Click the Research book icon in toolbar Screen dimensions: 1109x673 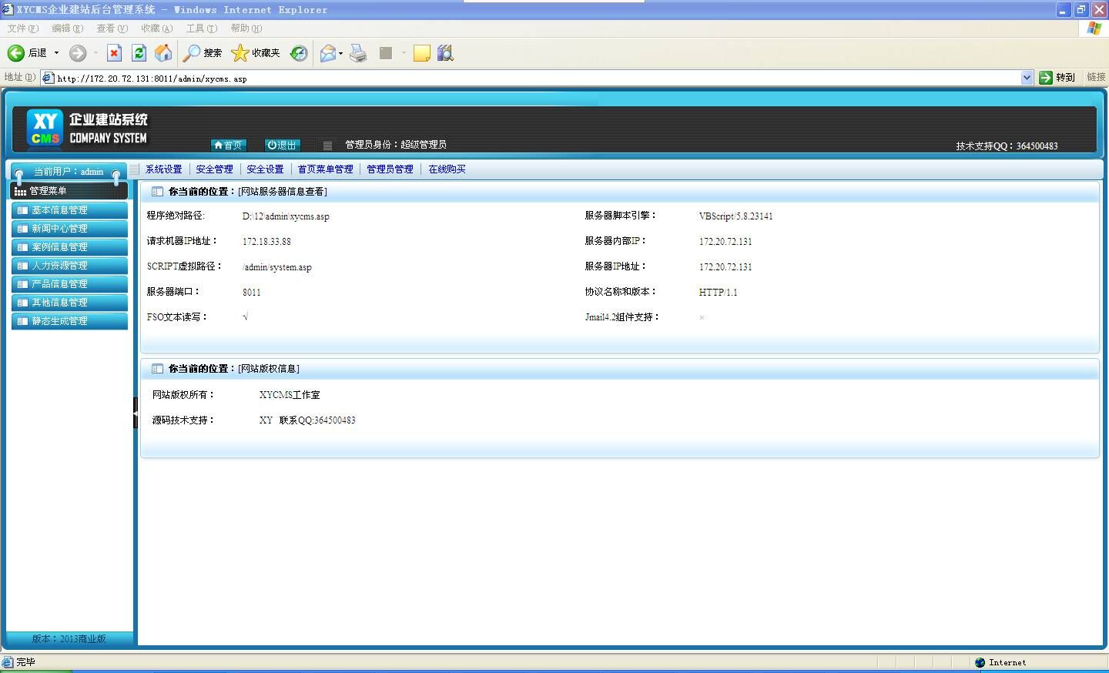[445, 53]
